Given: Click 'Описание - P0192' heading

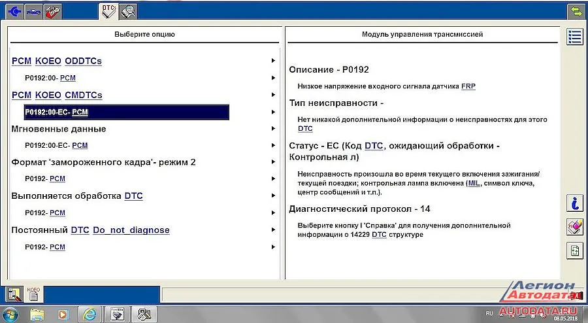Looking at the screenshot, I should click(x=329, y=69).
